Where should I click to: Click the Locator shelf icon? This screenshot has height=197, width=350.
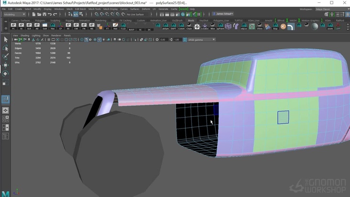[205, 27]
